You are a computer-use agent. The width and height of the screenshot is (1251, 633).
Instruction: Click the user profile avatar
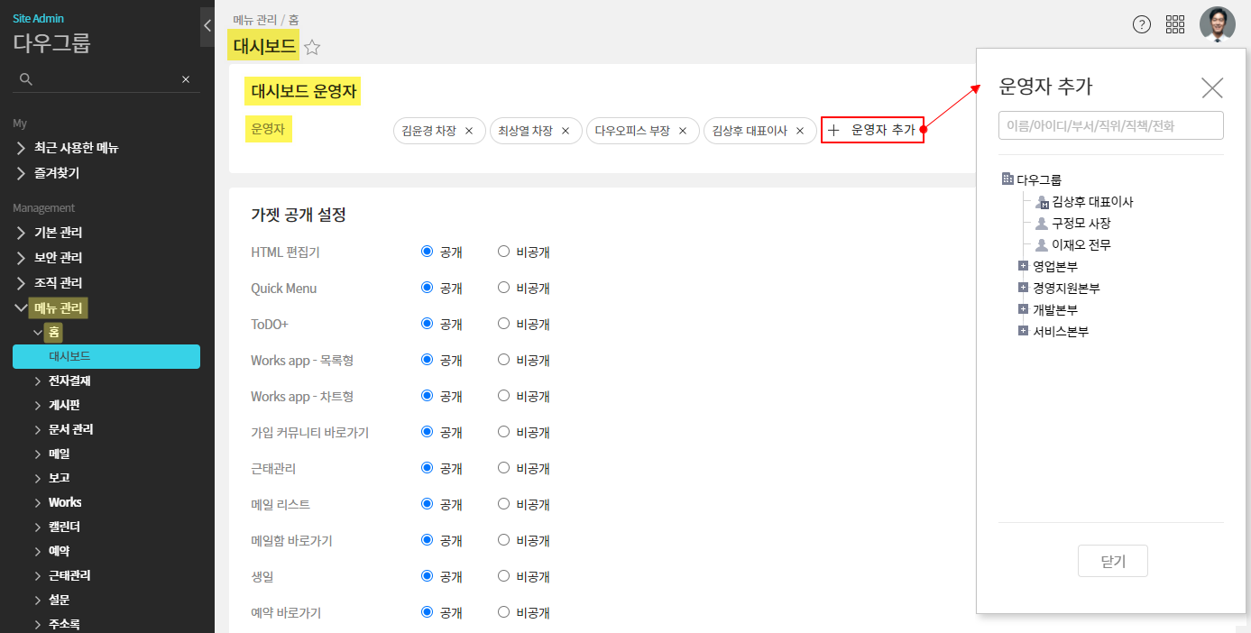point(1217,24)
